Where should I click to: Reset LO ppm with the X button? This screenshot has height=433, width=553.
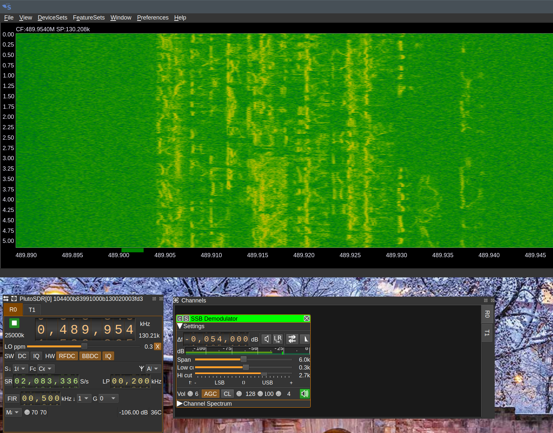(158, 347)
